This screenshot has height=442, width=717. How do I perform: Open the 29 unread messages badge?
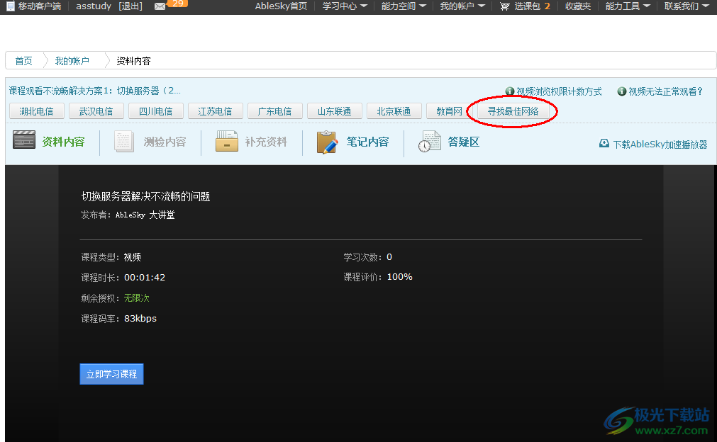pyautogui.click(x=177, y=4)
